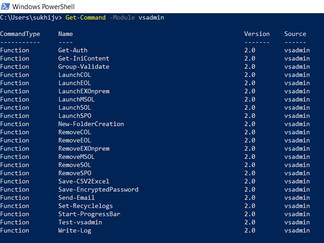The width and height of the screenshot is (324, 243).
Task: Click the Start-ProgressBar function name
Action: [89, 214]
